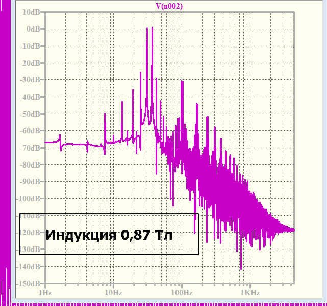Screen dimensions: 327x306
Task: Click the -50dB vertical axis label
Action: (x=30, y=114)
